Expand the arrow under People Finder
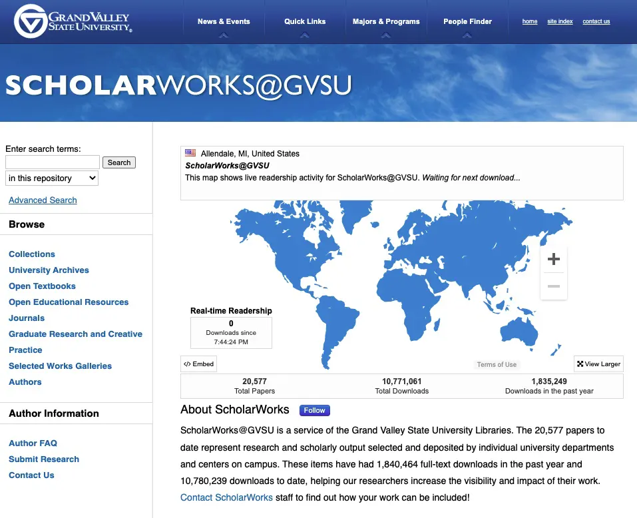The image size is (637, 518). click(467, 35)
